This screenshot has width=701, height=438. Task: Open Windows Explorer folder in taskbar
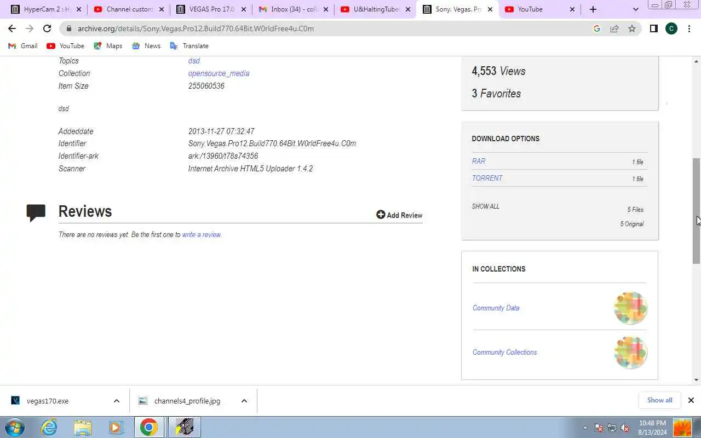(83, 427)
